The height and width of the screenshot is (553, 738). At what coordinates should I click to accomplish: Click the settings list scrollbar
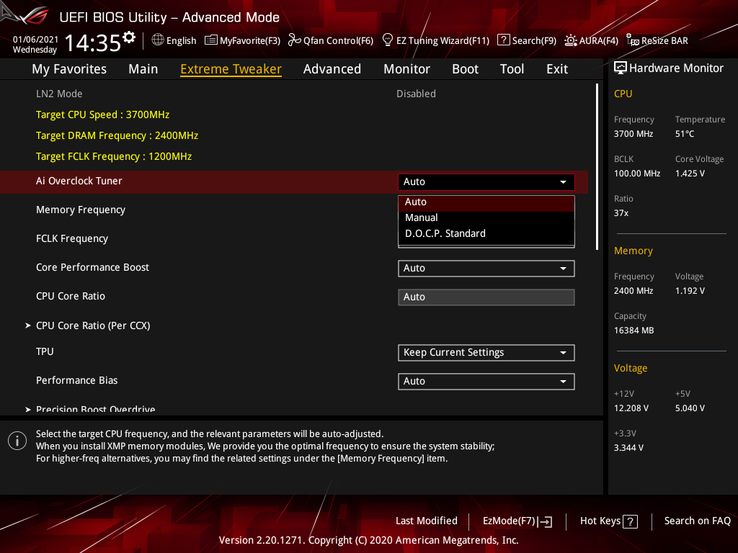(x=597, y=167)
